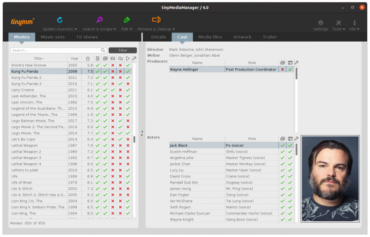This screenshot has width=370, height=237.
Task: Click the Producers list scrollbar thumb
Action: (x=296, y=73)
